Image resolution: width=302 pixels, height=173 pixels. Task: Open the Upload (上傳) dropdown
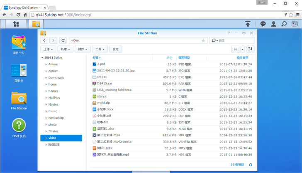[x=49, y=49]
